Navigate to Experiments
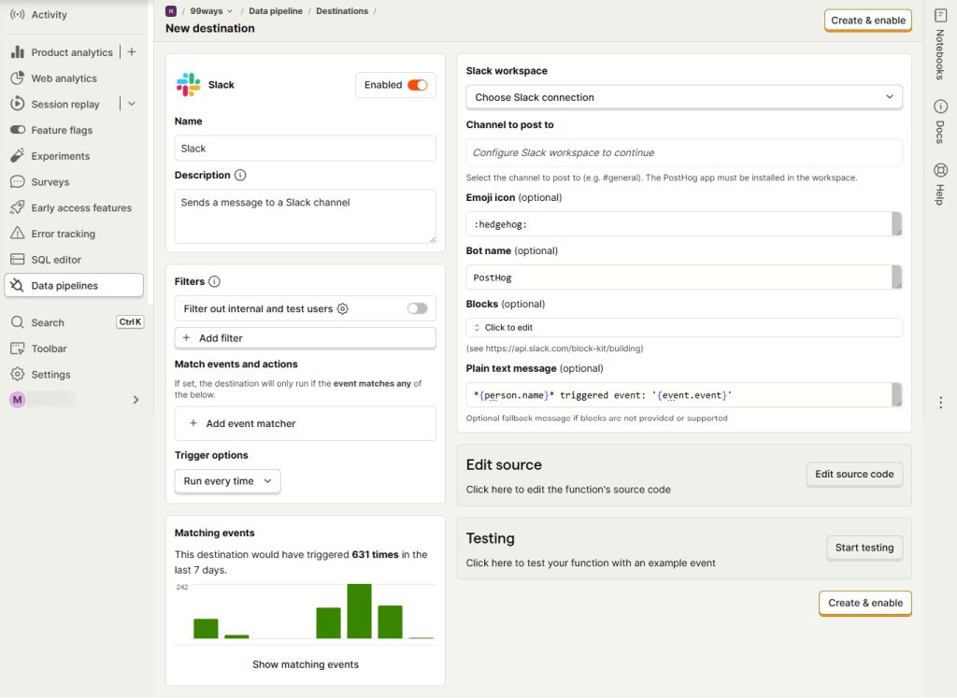 61,156
